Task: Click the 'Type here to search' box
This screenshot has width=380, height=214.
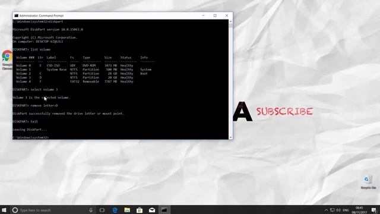Action: coord(52,210)
